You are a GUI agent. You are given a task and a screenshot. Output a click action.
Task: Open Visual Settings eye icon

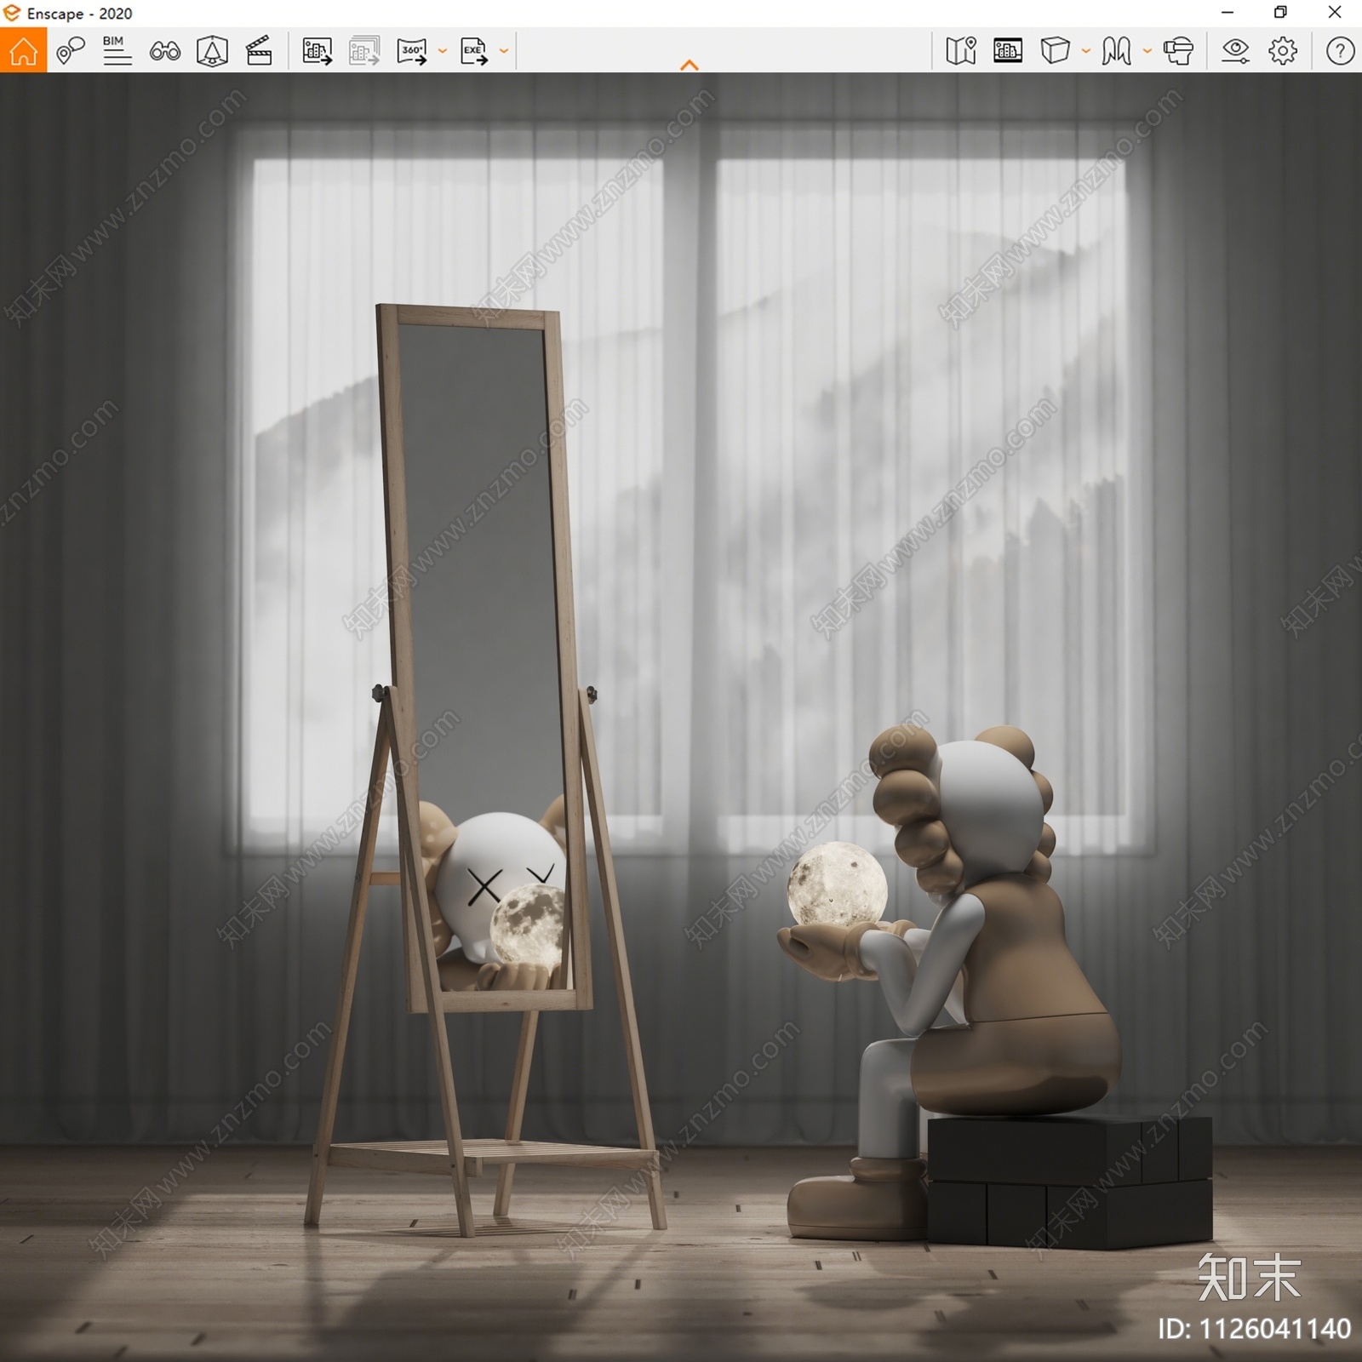click(x=1235, y=51)
